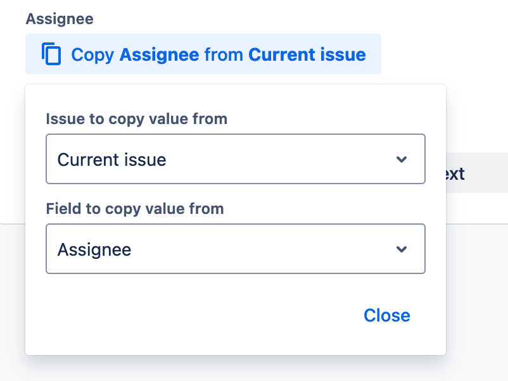Click the 'Field to copy value from' label
508x381 pixels.
point(135,209)
